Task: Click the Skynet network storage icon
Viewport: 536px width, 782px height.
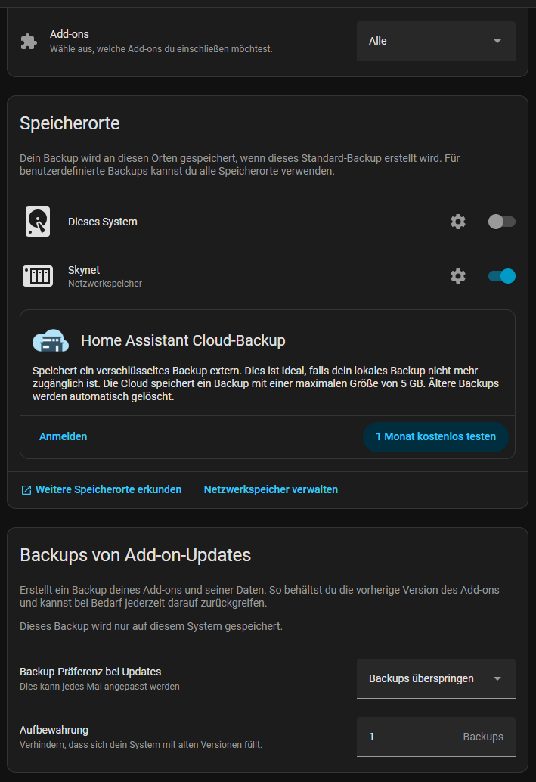Action: [x=38, y=276]
